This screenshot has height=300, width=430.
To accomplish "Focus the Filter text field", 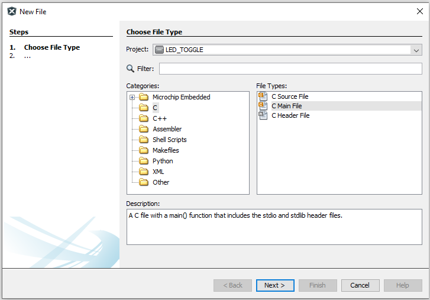I will (x=290, y=69).
